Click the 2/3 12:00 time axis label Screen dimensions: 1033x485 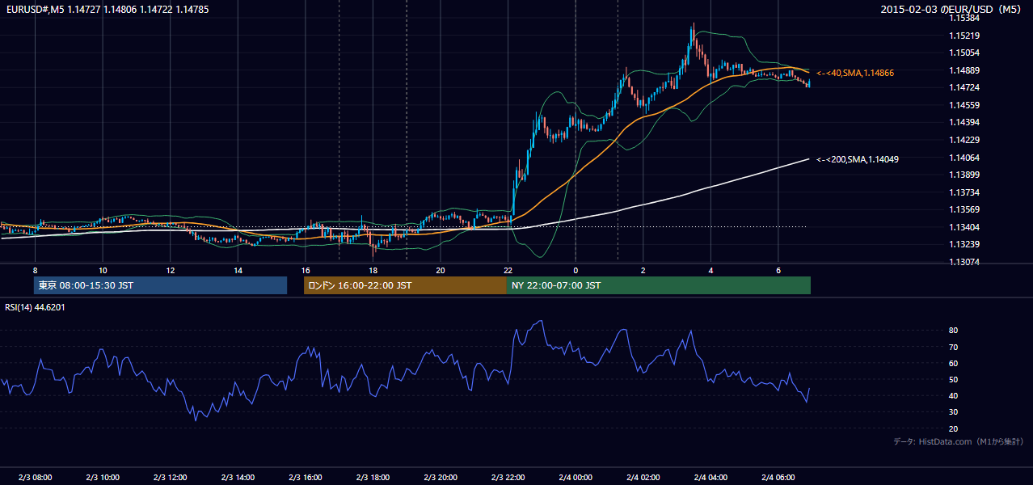pyautogui.click(x=170, y=477)
